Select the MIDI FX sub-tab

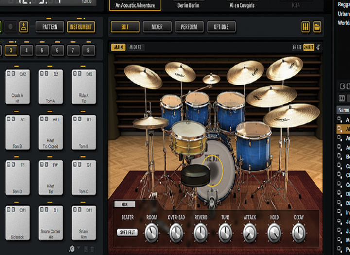(136, 47)
